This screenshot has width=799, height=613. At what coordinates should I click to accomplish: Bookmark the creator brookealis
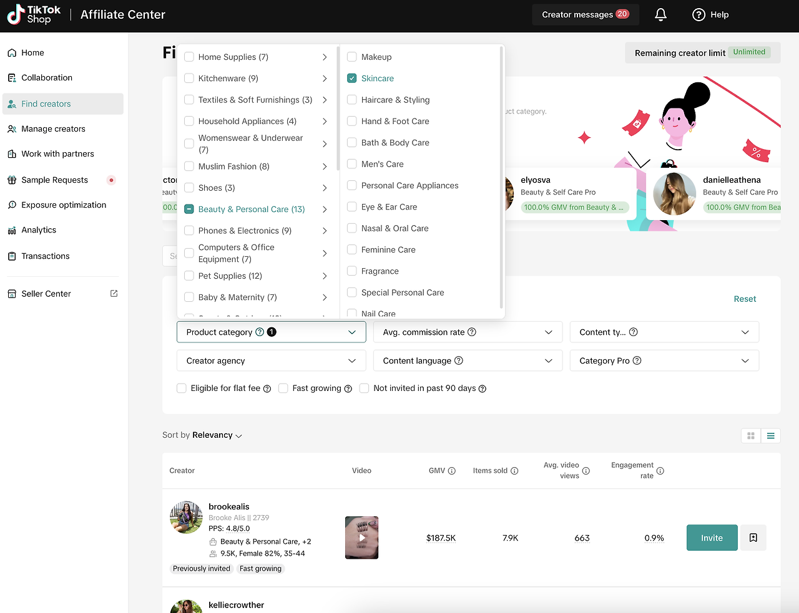click(x=753, y=538)
